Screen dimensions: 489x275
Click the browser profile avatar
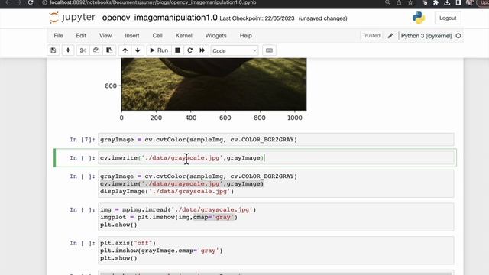pos(470,2)
